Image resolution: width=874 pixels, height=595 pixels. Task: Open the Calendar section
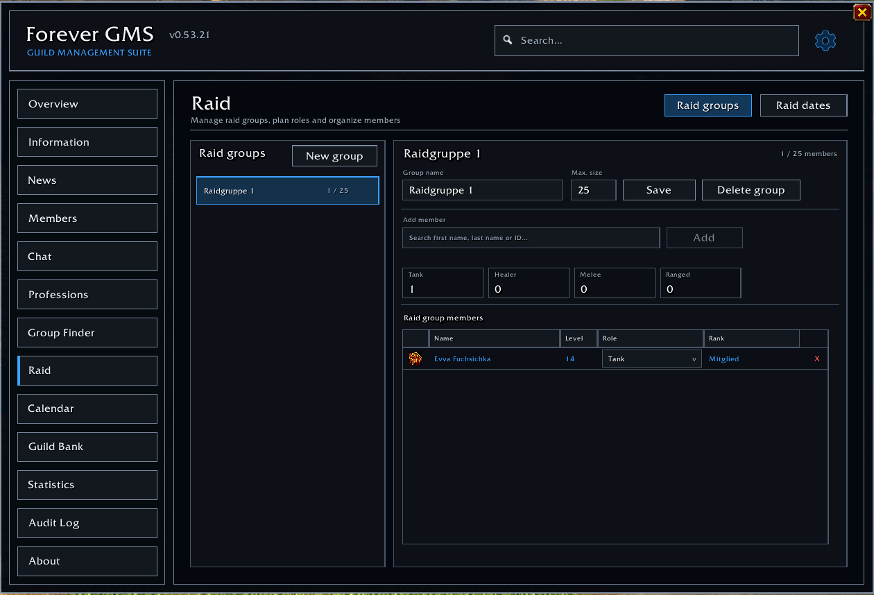[x=87, y=408]
